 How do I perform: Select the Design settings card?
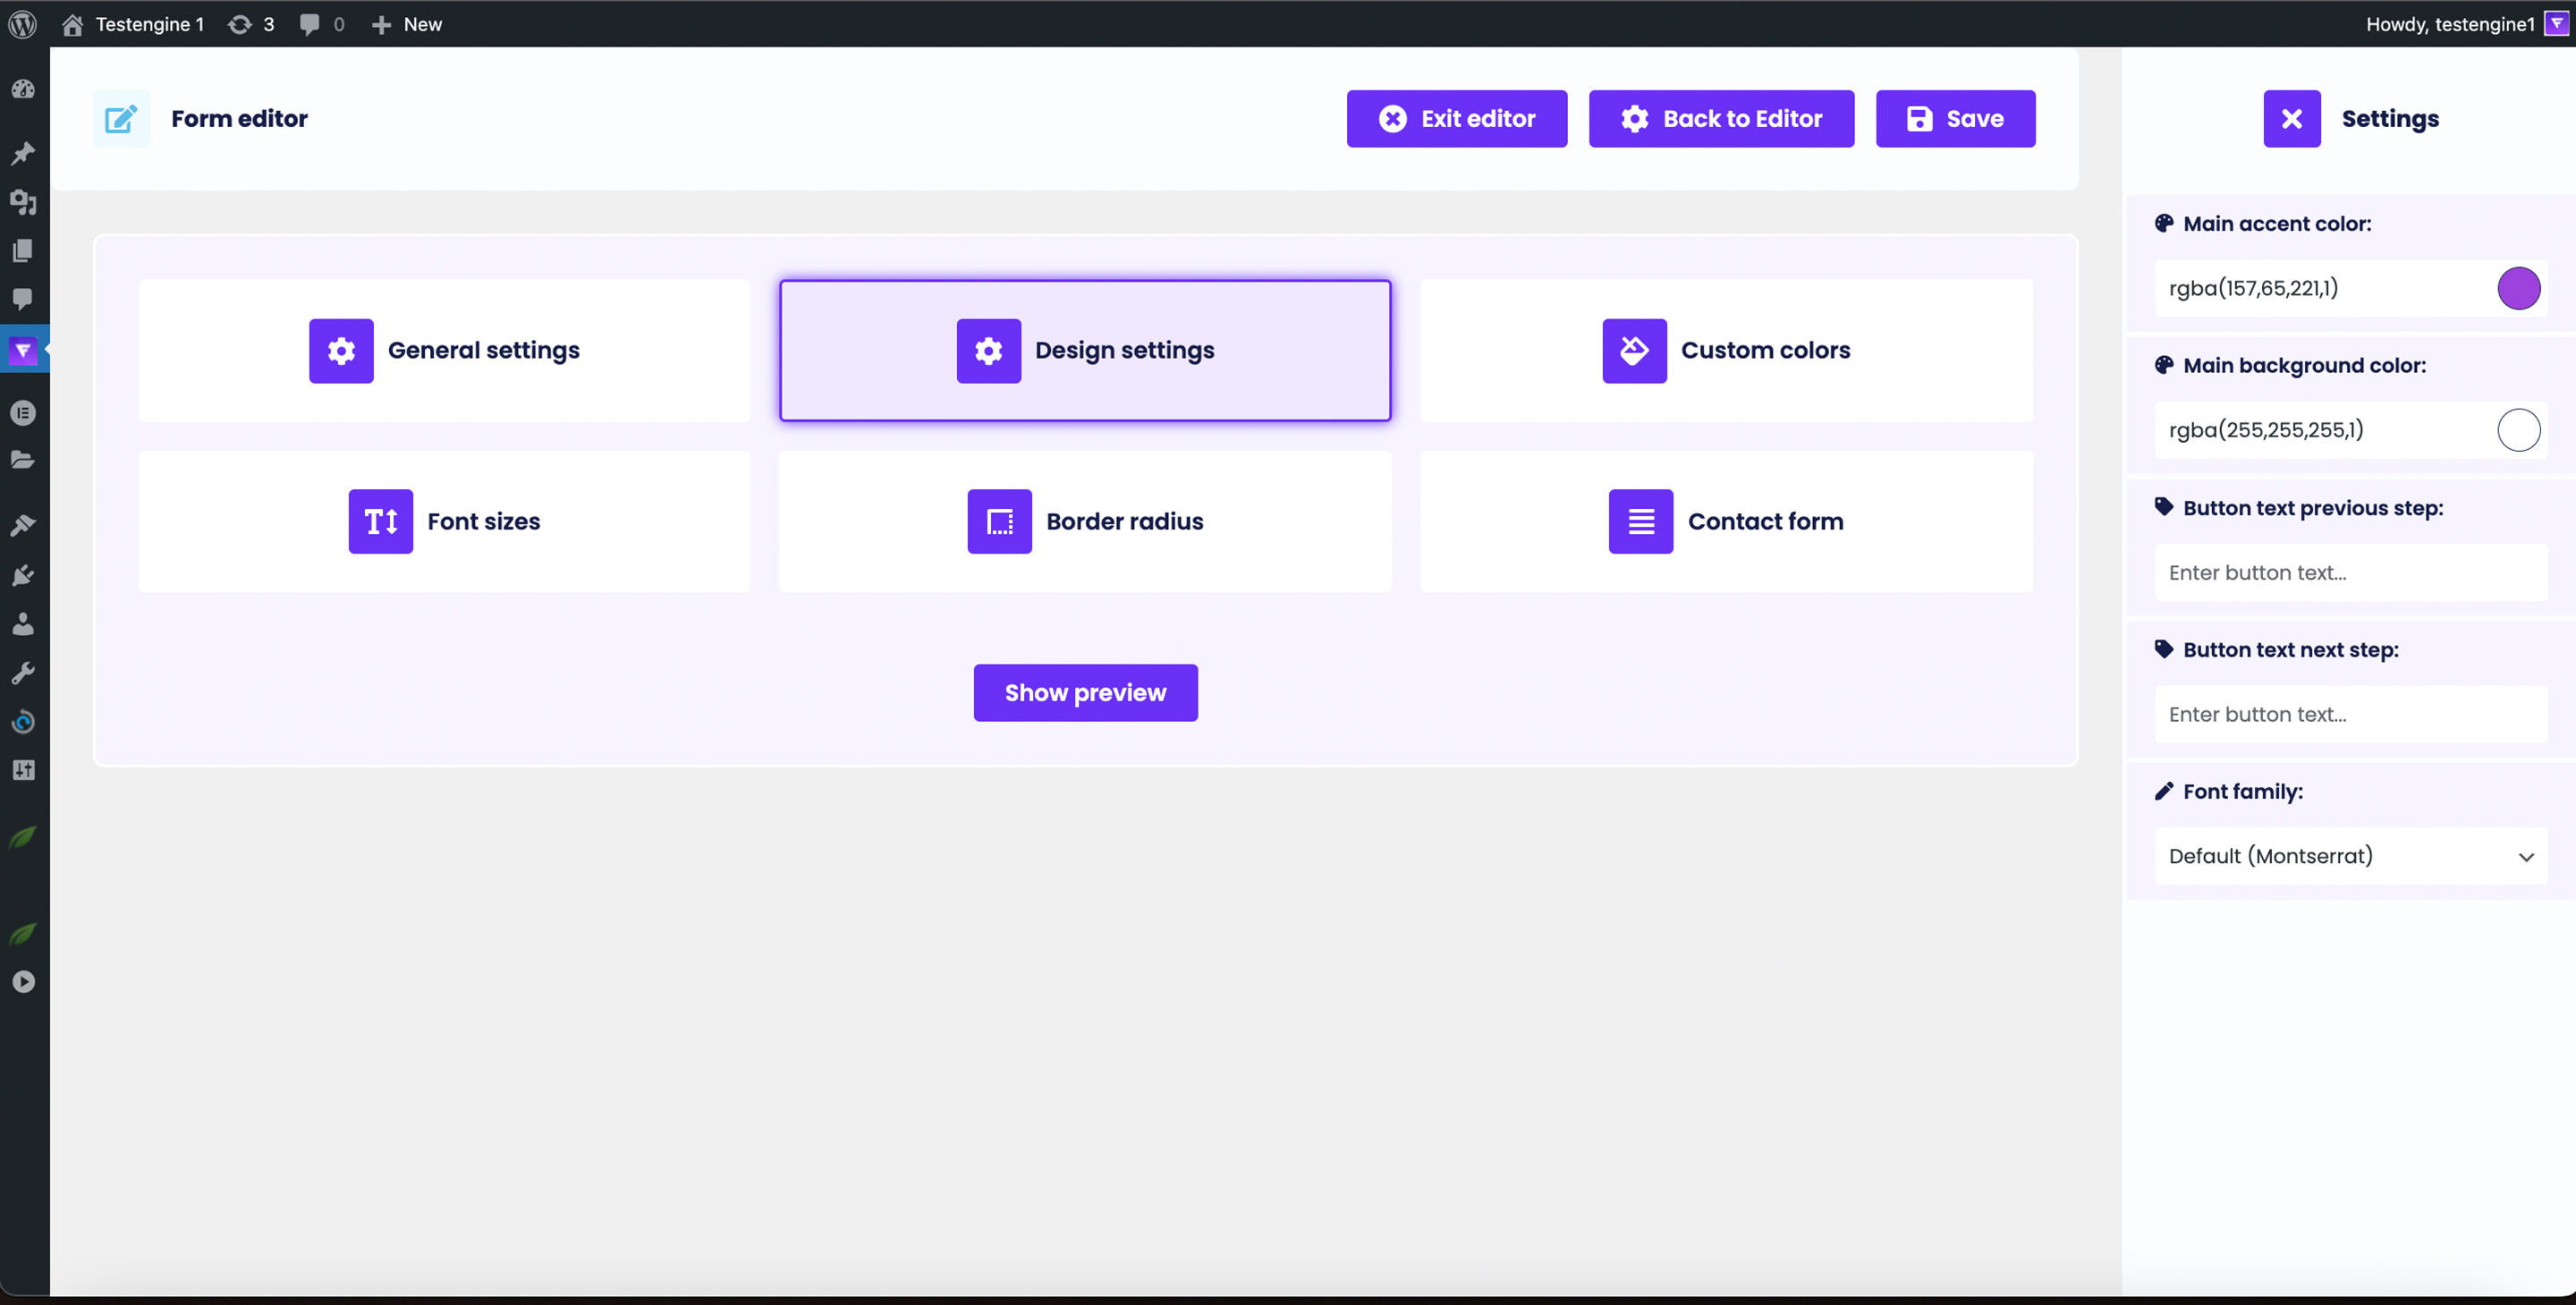pyautogui.click(x=1085, y=351)
